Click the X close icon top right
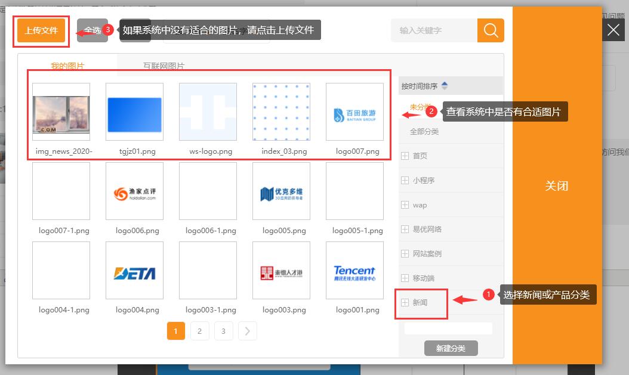Image resolution: width=629 pixels, height=375 pixels. (613, 29)
